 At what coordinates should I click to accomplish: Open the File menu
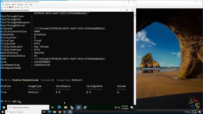[x=3, y=4]
